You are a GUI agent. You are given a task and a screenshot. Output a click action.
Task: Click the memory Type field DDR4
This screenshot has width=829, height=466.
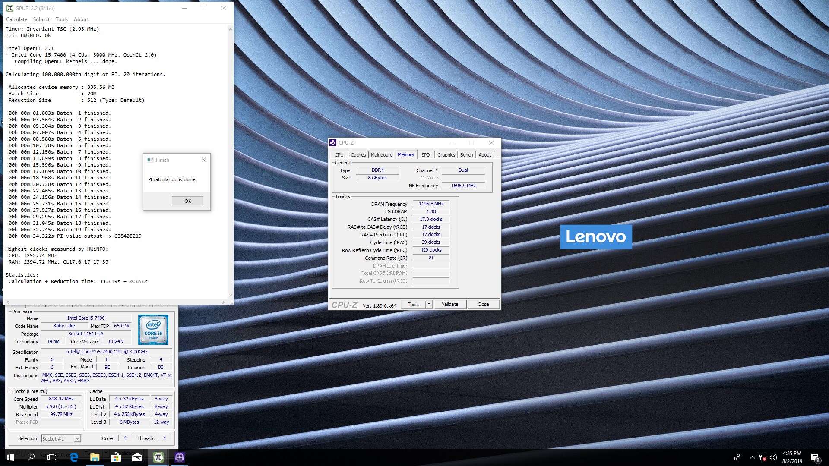tap(377, 170)
